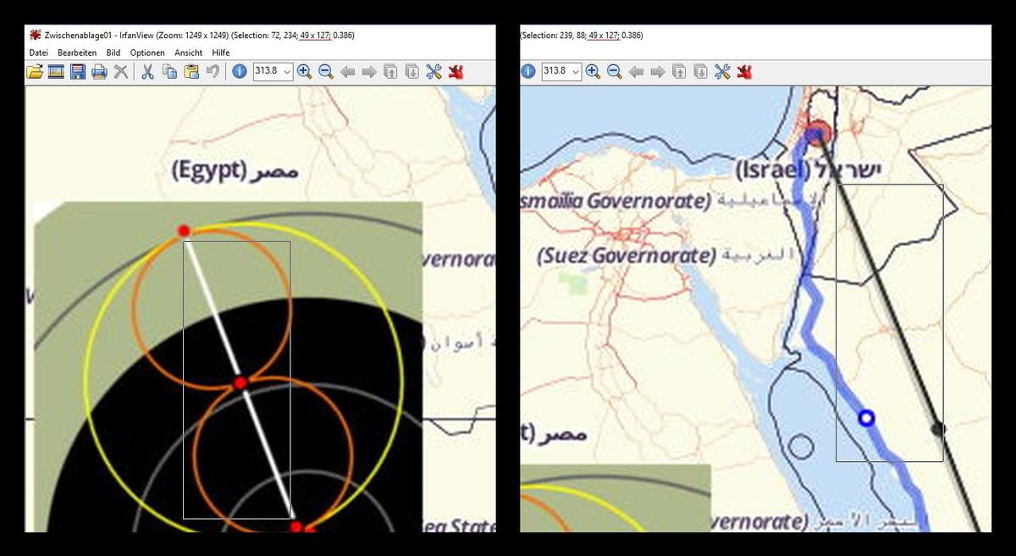Click the Cut scissors icon
Screen dimensions: 1016x556
coord(147,72)
